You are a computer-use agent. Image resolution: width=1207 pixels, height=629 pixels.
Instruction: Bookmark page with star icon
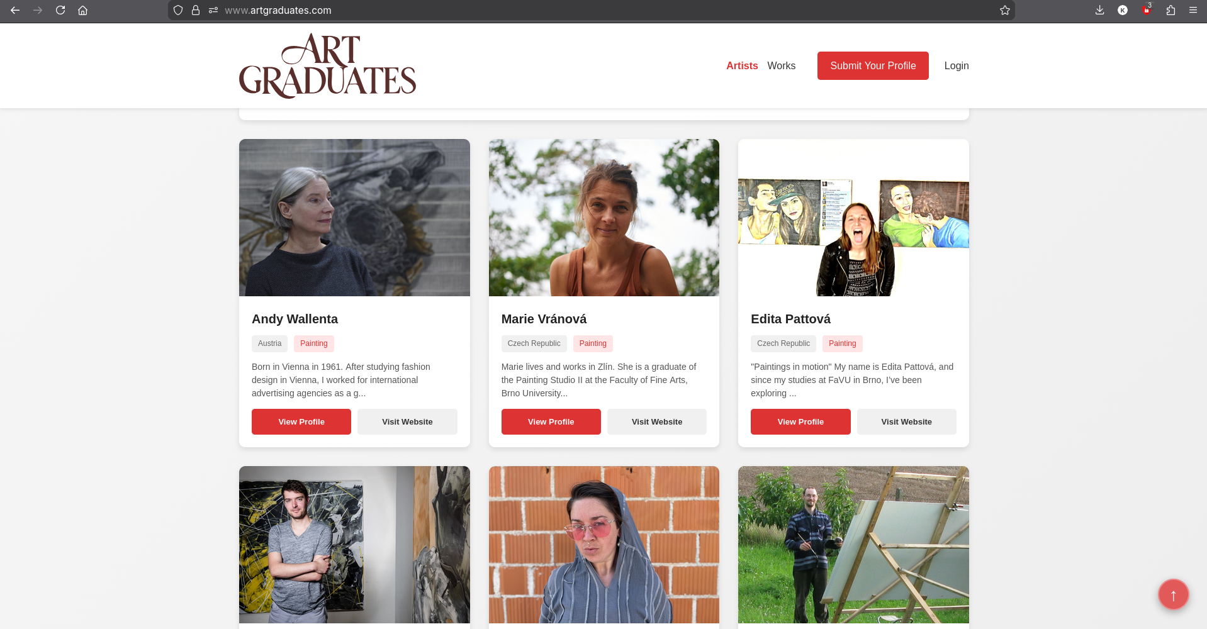[1005, 10]
